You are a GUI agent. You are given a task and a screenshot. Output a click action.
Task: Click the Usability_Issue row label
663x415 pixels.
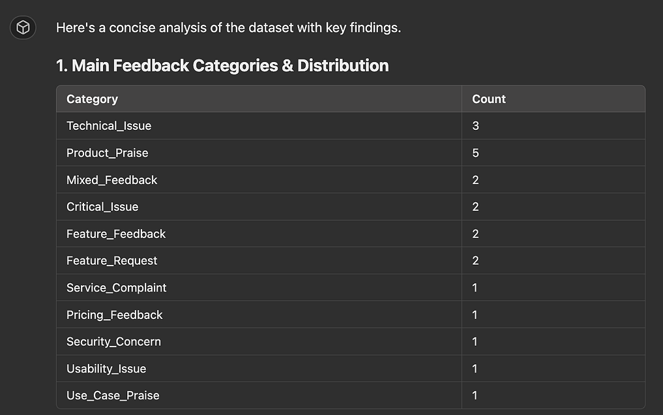click(x=106, y=369)
